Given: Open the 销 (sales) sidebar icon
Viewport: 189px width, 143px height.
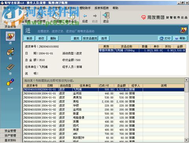Looking at the screenshot, I should (x=10, y=52).
